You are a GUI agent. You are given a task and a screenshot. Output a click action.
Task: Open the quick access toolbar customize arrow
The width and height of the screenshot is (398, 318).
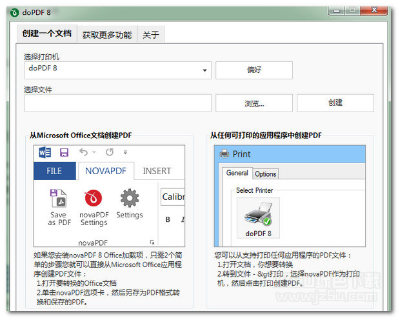click(x=125, y=152)
